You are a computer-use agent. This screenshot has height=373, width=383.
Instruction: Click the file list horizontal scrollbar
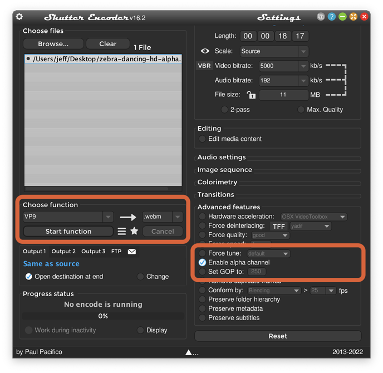pyautogui.click(x=97, y=189)
